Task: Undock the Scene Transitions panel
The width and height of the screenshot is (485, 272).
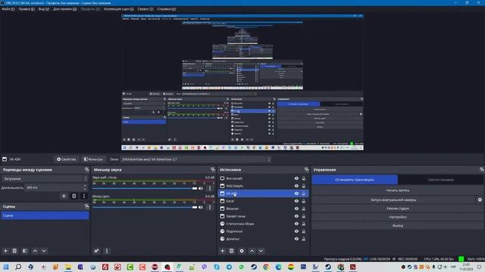Action: click(x=86, y=170)
